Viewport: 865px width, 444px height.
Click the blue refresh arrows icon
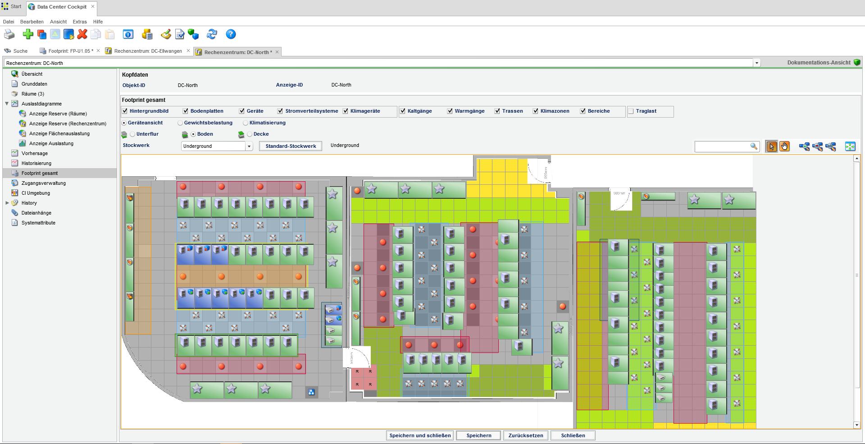(x=212, y=34)
